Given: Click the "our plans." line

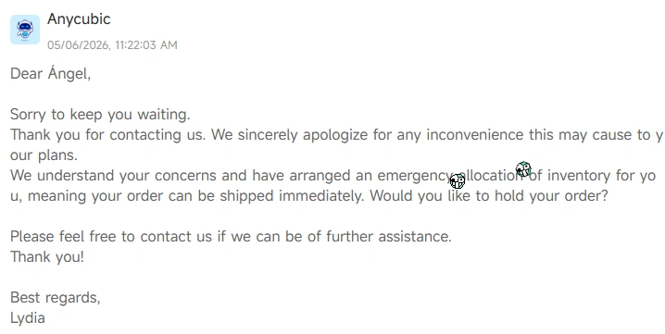Looking at the screenshot, I should point(44,155).
